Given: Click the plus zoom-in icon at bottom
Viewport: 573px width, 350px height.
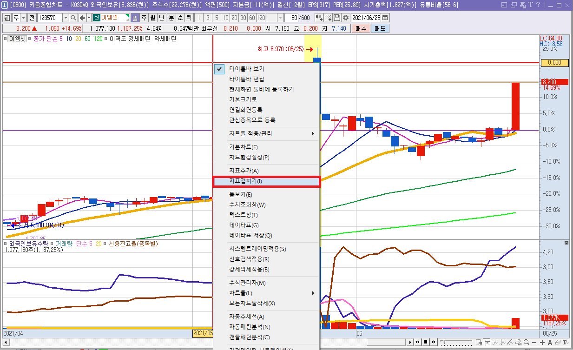Looking at the screenshot, I should pyautogui.click(x=542, y=343).
